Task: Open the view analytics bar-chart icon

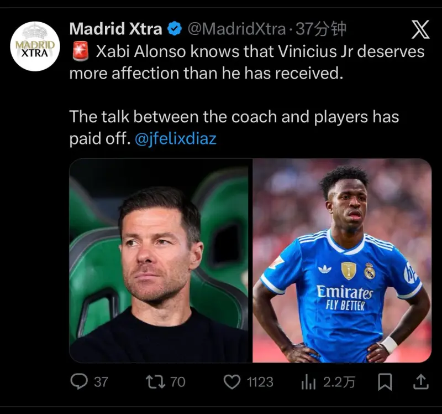Action: coord(307,381)
